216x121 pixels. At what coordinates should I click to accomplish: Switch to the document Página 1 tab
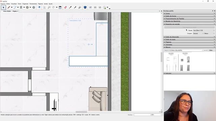pos(10,11)
